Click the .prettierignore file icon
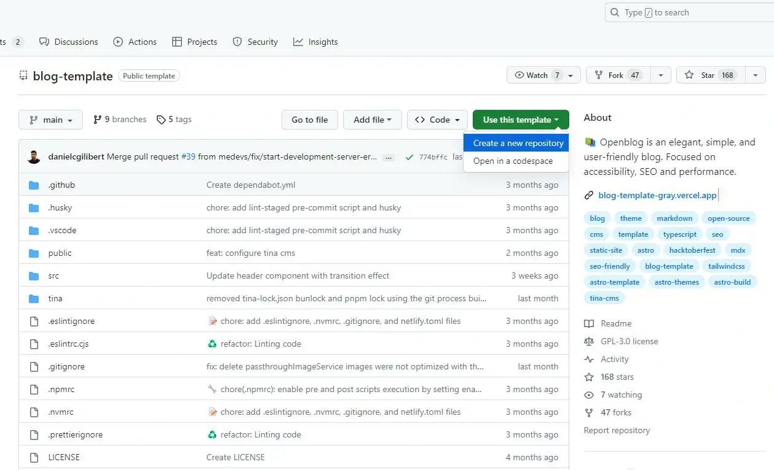This screenshot has width=774, height=470. tap(34, 434)
